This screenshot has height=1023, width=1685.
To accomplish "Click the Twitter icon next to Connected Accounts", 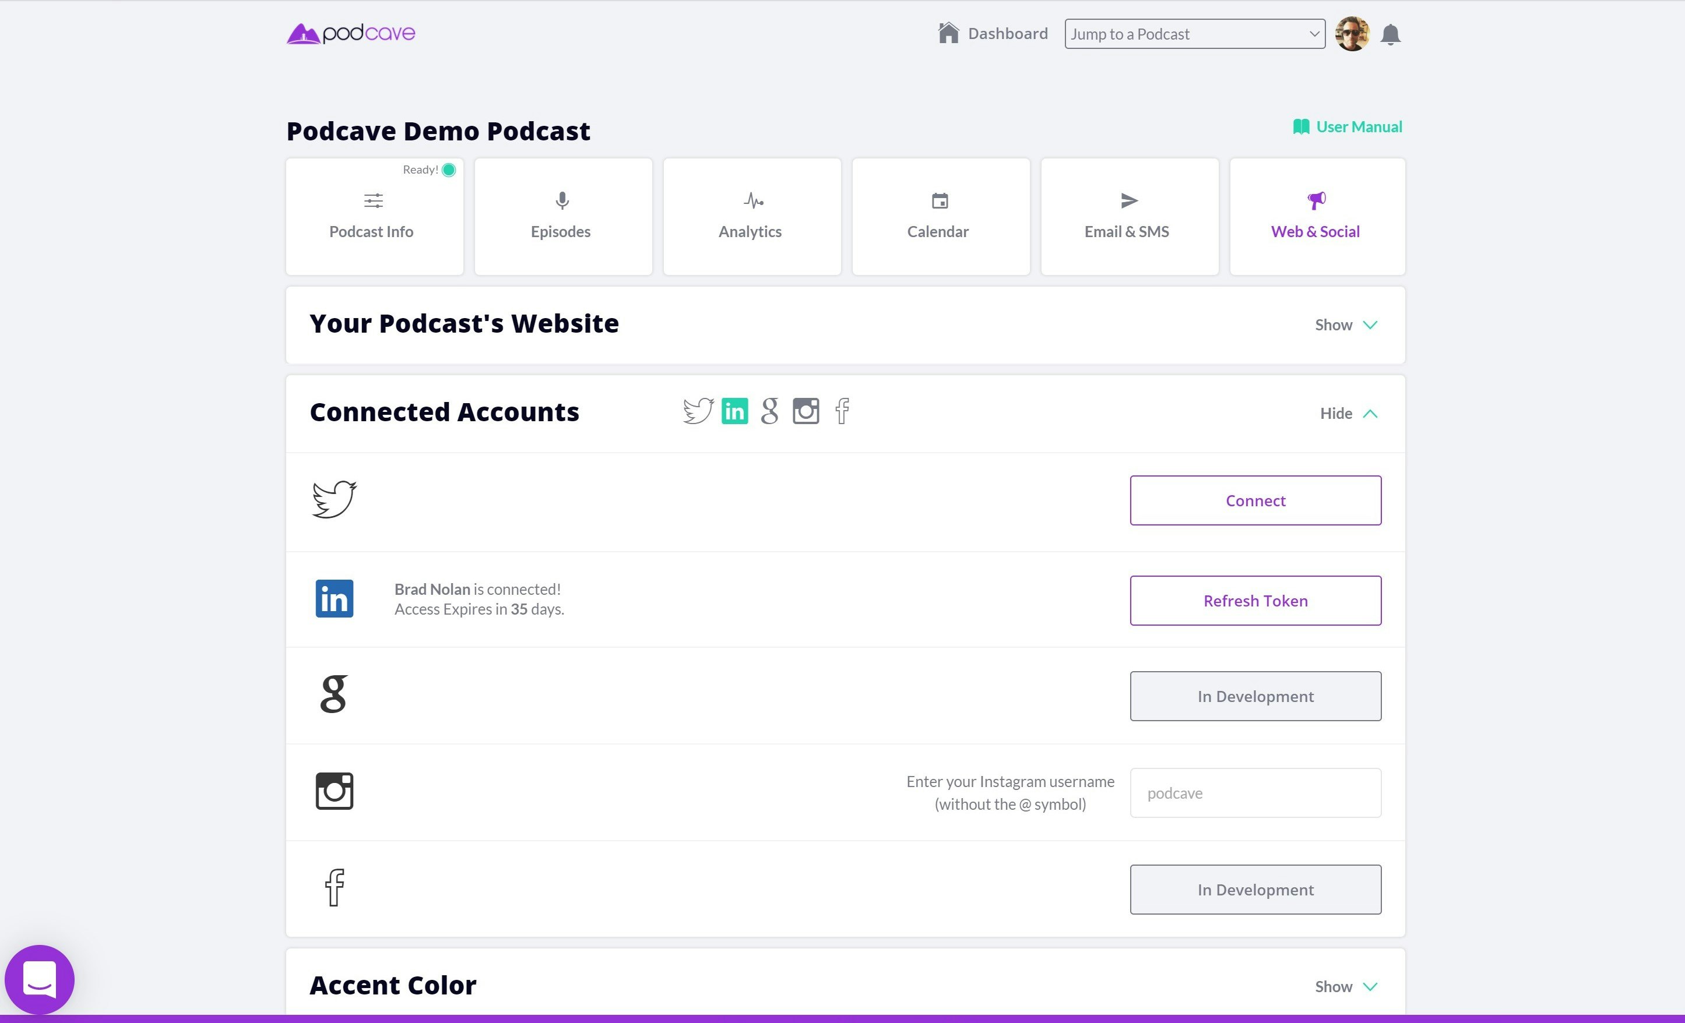I will pos(698,411).
